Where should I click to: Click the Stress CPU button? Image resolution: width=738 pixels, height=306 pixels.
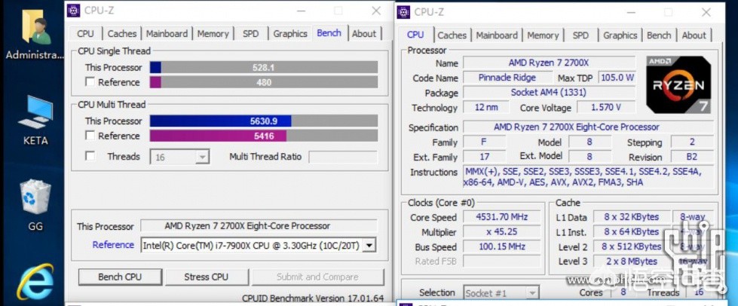[206, 277]
